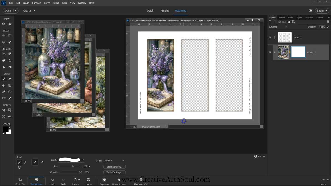
Task: Click the Undo button
Action: point(52,181)
